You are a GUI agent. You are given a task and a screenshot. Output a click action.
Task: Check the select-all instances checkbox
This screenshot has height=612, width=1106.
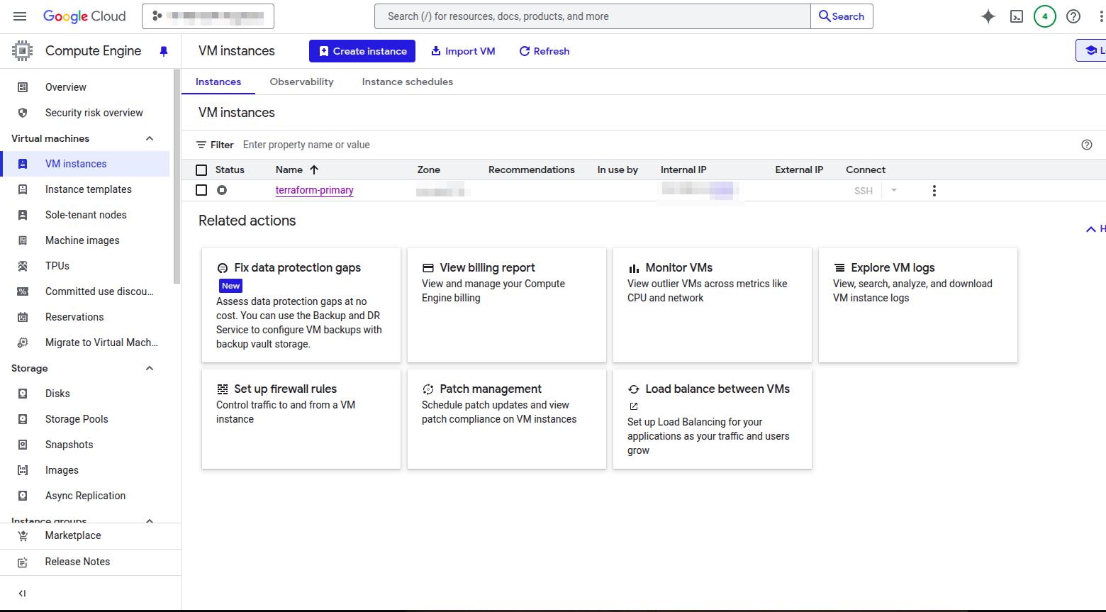click(x=201, y=170)
